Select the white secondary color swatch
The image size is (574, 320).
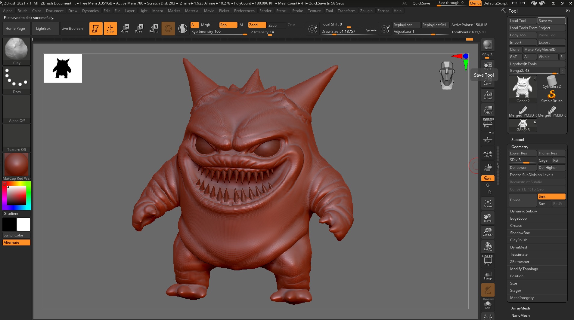(24, 224)
